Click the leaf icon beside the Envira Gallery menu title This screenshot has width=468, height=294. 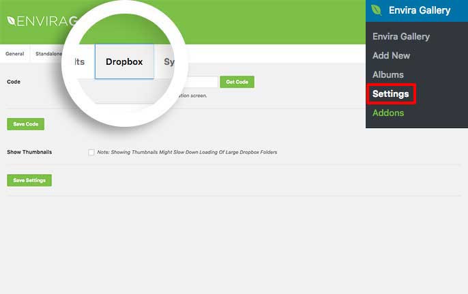(377, 10)
